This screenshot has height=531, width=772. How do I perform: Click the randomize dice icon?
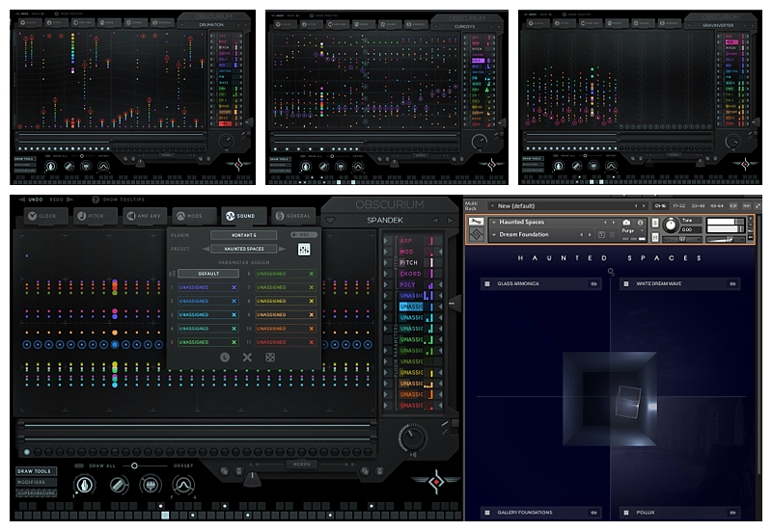pos(270,358)
